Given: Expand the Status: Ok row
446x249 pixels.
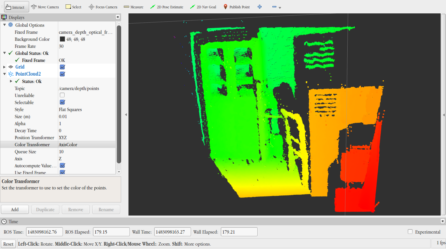Looking at the screenshot, I should (11, 81).
